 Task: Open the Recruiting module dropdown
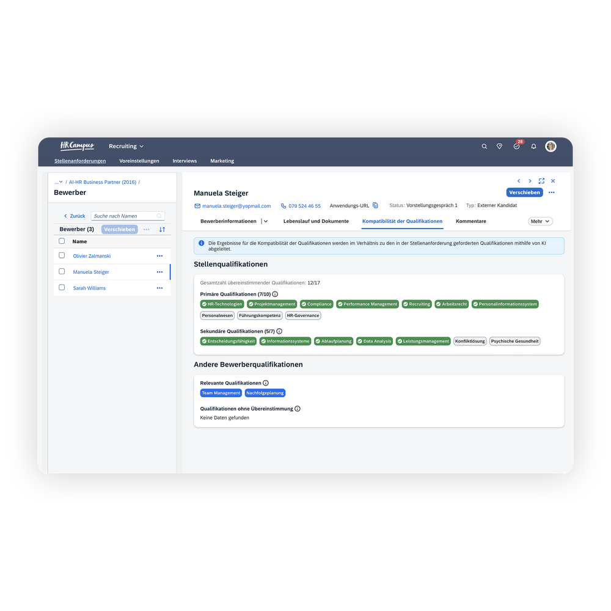click(x=126, y=147)
